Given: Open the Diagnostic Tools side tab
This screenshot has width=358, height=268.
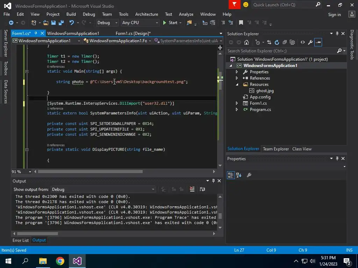Looking at the screenshot, I should (352, 45).
